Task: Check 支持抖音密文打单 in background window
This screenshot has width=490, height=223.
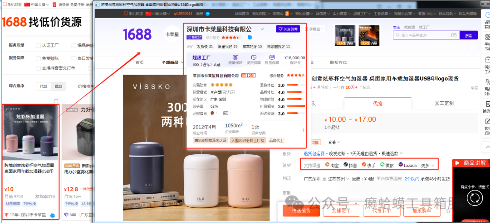Action: [39, 68]
